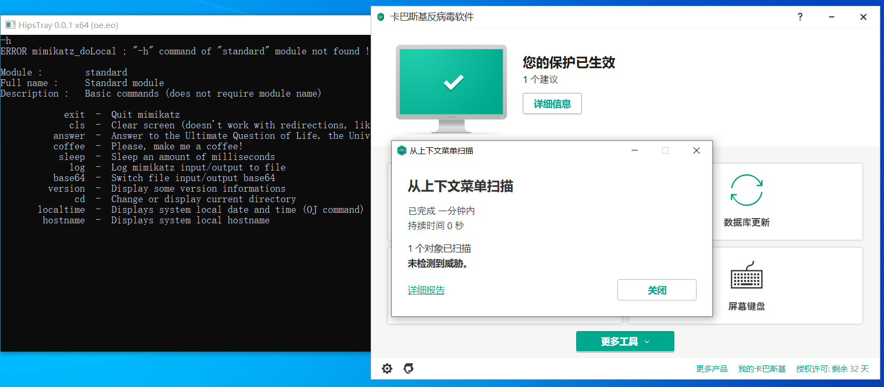Open the on-screen keyboard icon
Screen dimensions: 884x387
(x=746, y=276)
